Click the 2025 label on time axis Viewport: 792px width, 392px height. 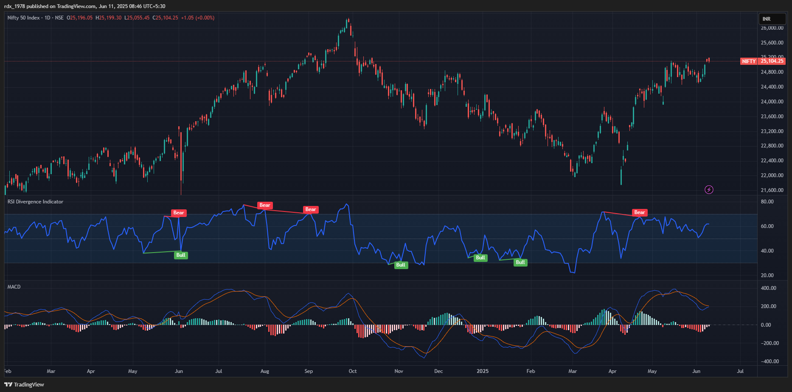pyautogui.click(x=483, y=371)
